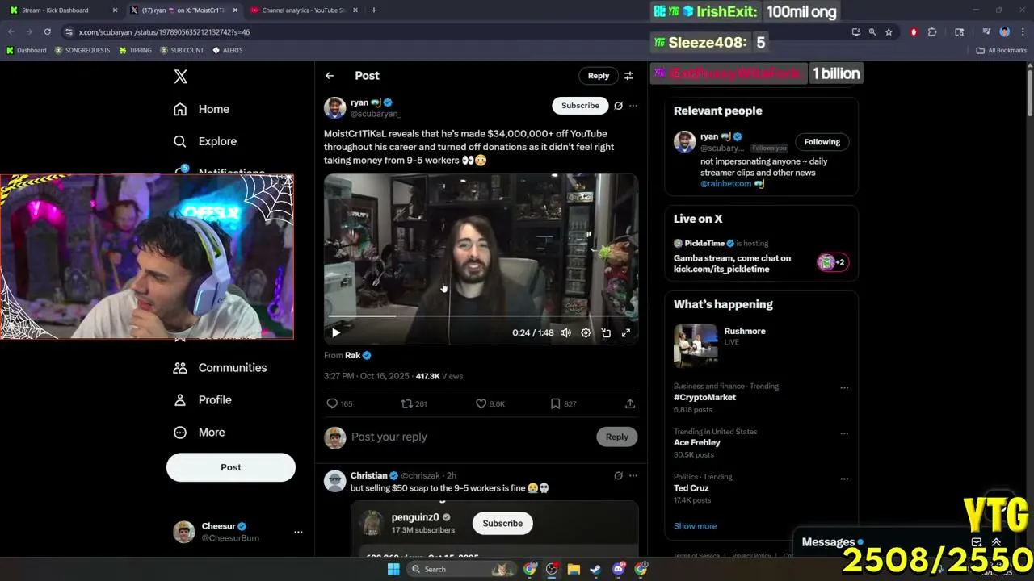Open the Chrome three-dot menu
Viewport: 1034px width, 581px height.
[x=1022, y=32]
